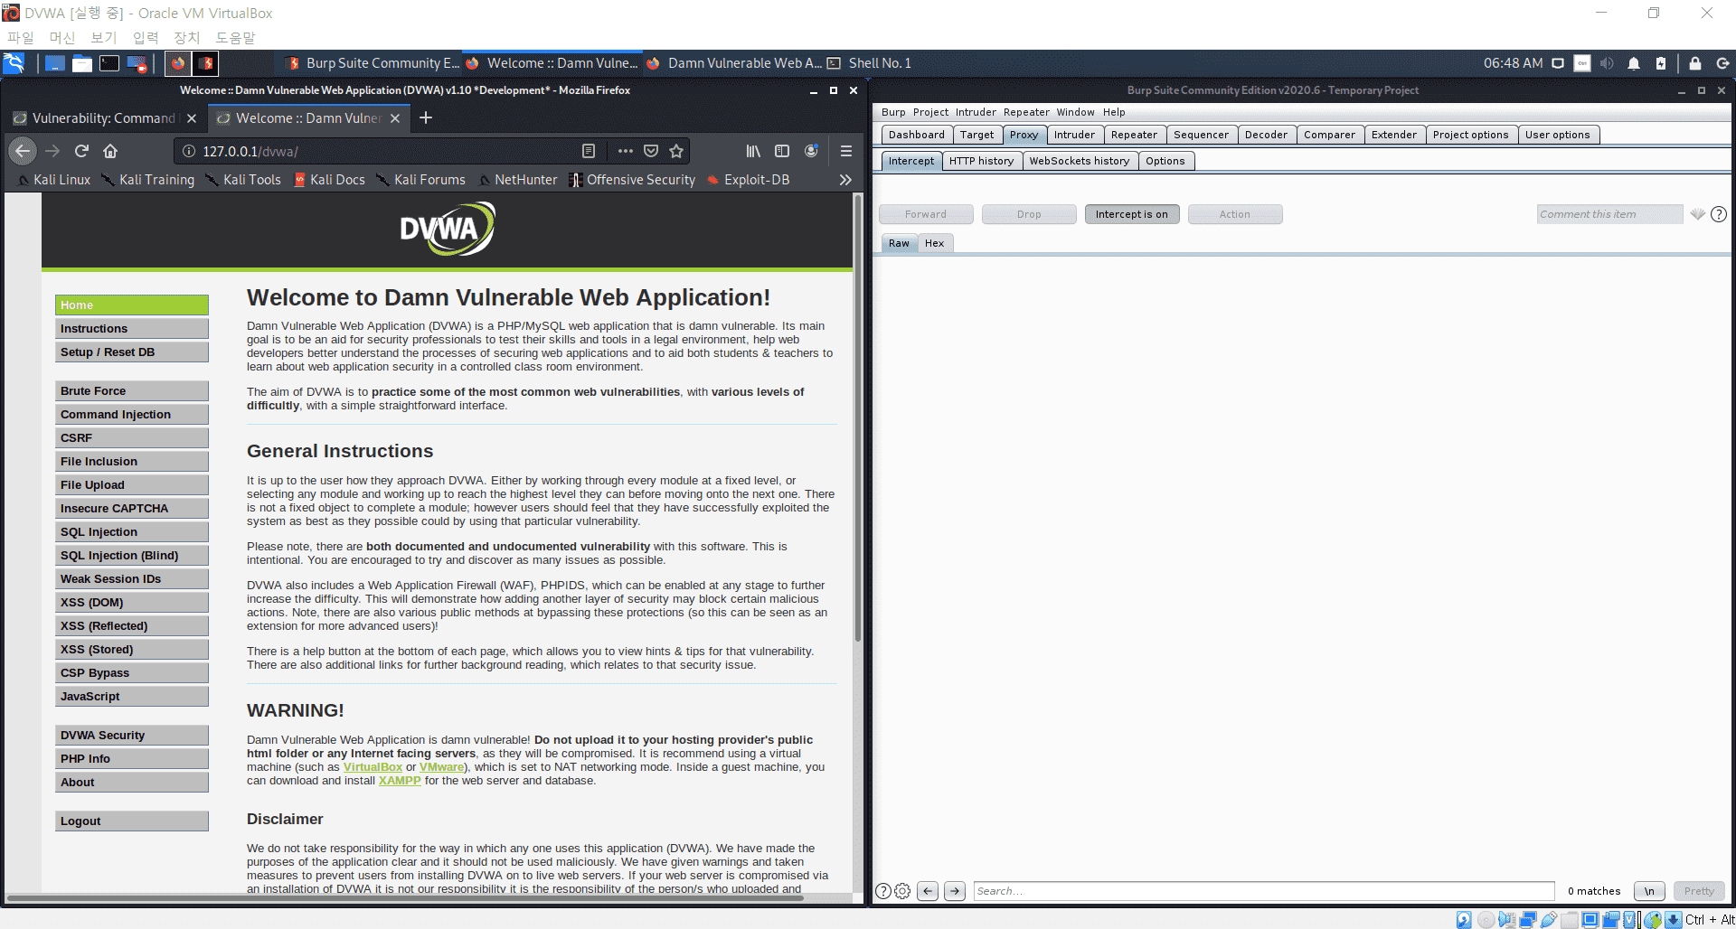Screen dimensions: 1736x929
Task: Switch to Shell No. 1 in the taskbar
Action: point(870,63)
